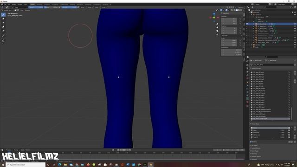Viewport: 297px width, 167px height.
Task: Hide the Camera object in outliner
Action: [295, 45]
